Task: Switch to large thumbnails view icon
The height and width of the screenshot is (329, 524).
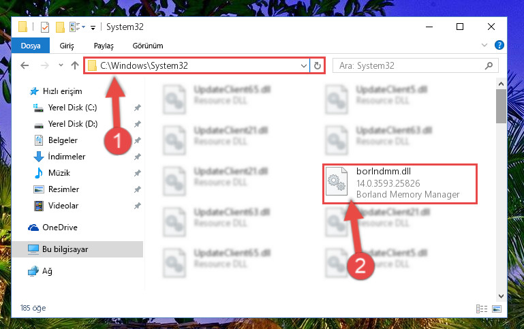Action: (497, 309)
